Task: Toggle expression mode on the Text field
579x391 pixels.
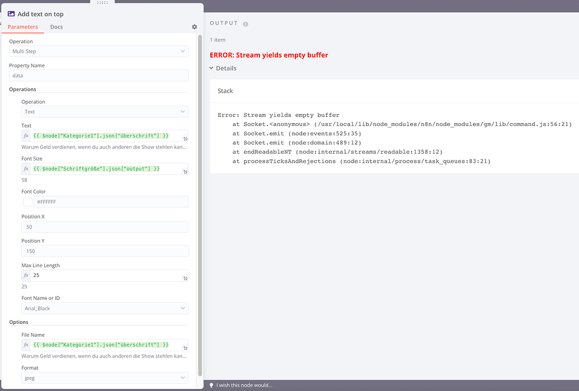Action: tap(26, 137)
